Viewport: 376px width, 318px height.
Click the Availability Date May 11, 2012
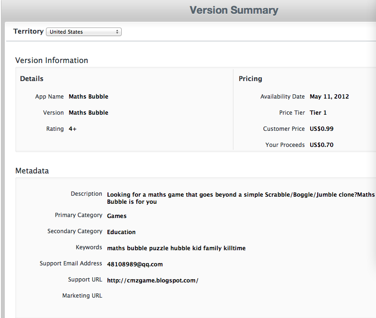[329, 97]
